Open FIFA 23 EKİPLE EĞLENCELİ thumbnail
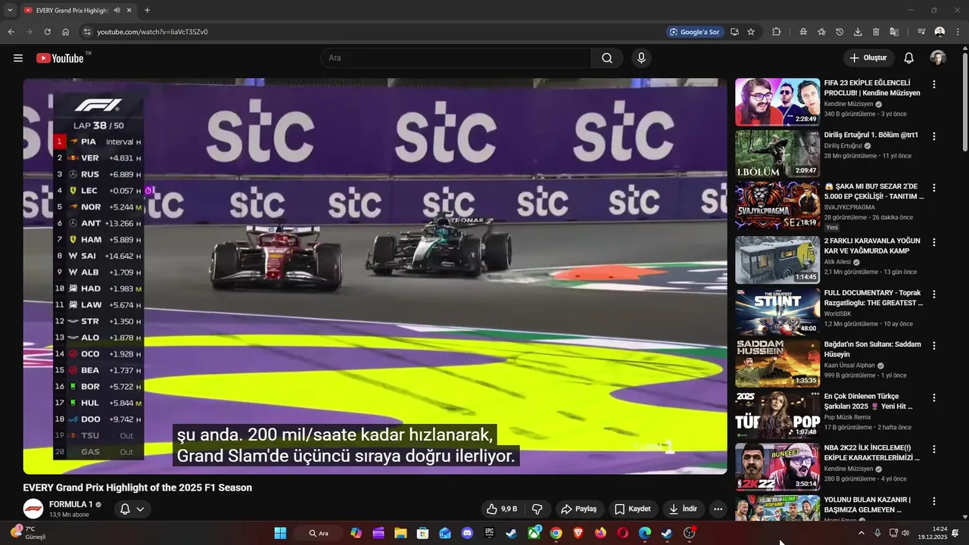Screen dimensions: 969x545 coord(777,101)
